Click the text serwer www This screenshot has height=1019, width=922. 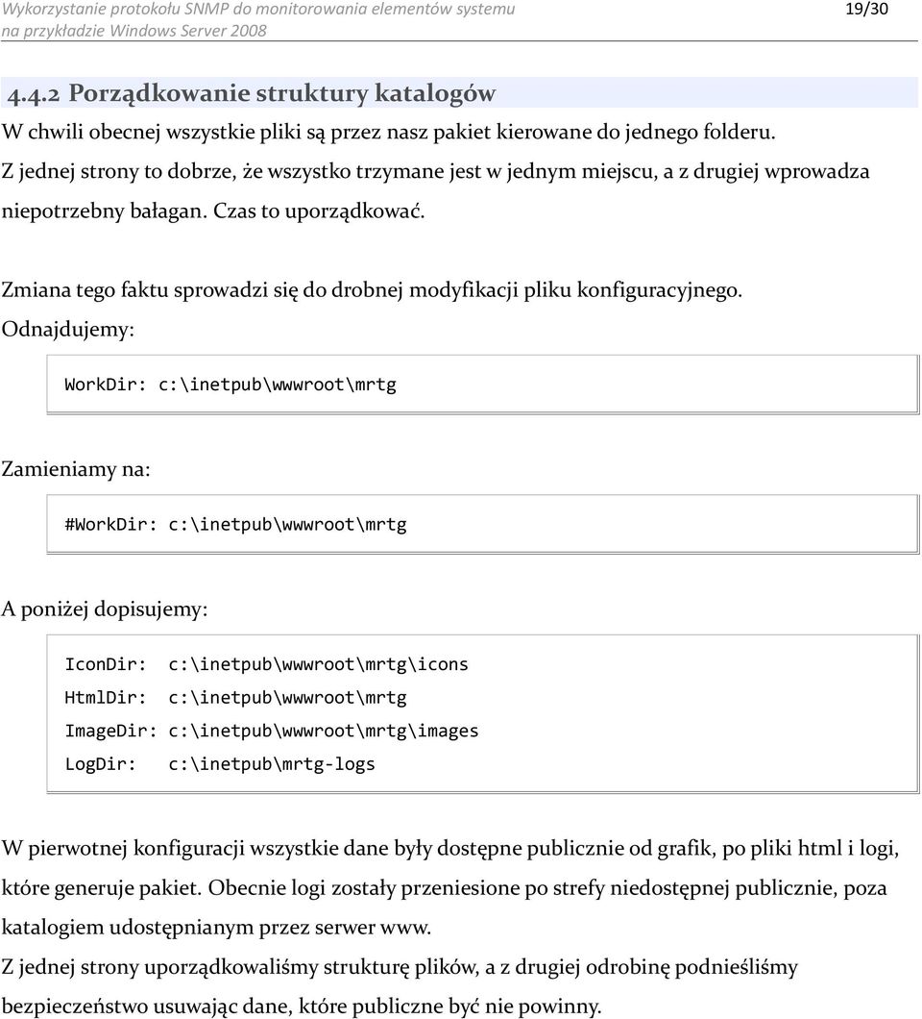click(x=373, y=928)
